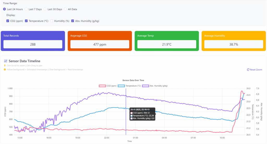Disable the Temperature (°C) checkbox

26,21
